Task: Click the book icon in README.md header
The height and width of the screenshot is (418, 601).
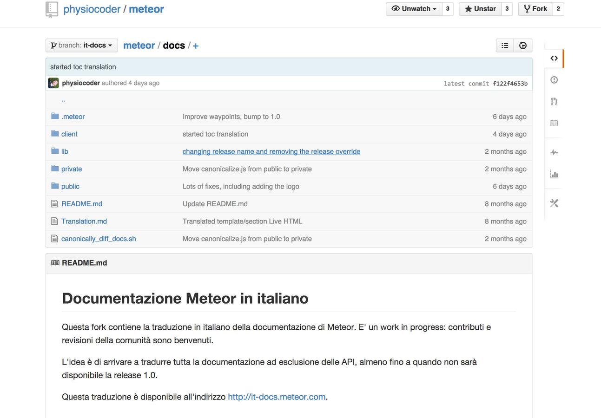Action: (55, 263)
